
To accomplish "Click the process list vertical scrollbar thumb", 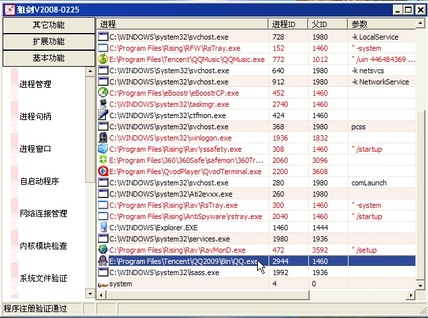I will pyautogui.click(x=420, y=195).
